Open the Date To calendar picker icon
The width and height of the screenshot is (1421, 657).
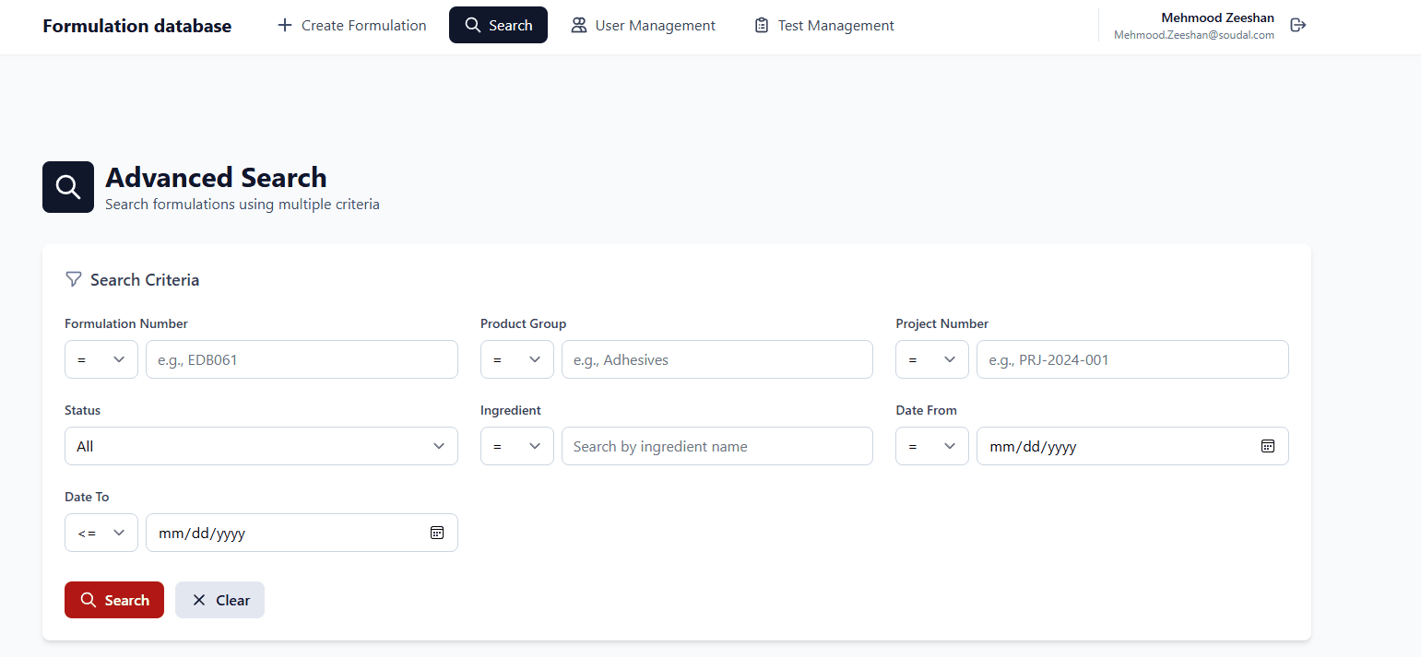tap(437, 533)
